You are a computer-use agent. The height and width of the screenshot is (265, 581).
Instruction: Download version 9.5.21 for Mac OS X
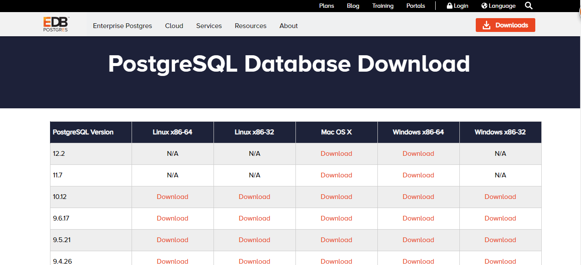pyautogui.click(x=336, y=240)
